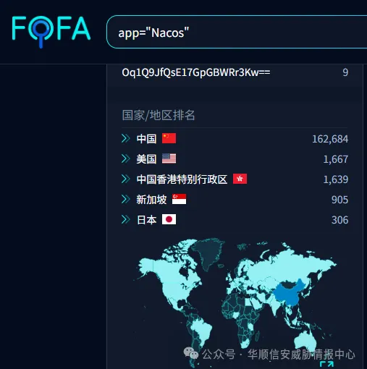367x369 pixels.
Task: Click the WeChat icon in watermark
Action: (x=190, y=354)
